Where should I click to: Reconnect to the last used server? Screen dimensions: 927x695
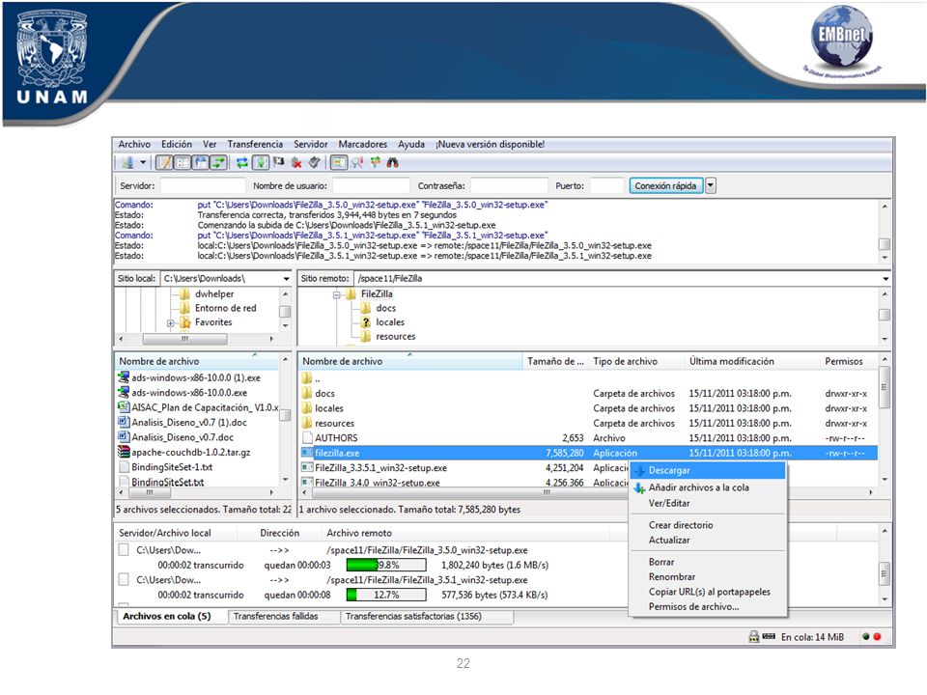point(315,162)
